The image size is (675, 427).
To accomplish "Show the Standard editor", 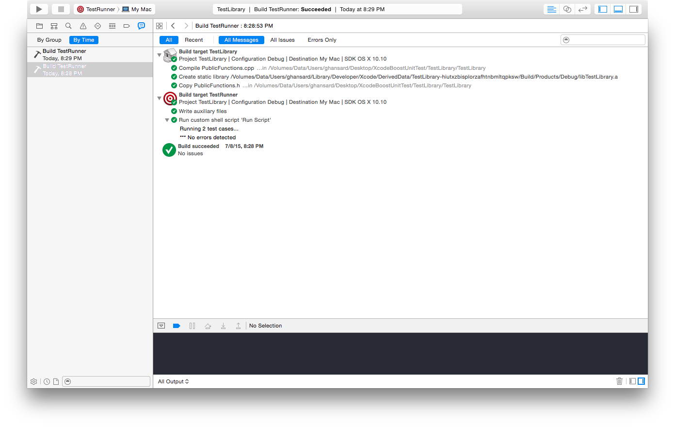I will tap(551, 9).
